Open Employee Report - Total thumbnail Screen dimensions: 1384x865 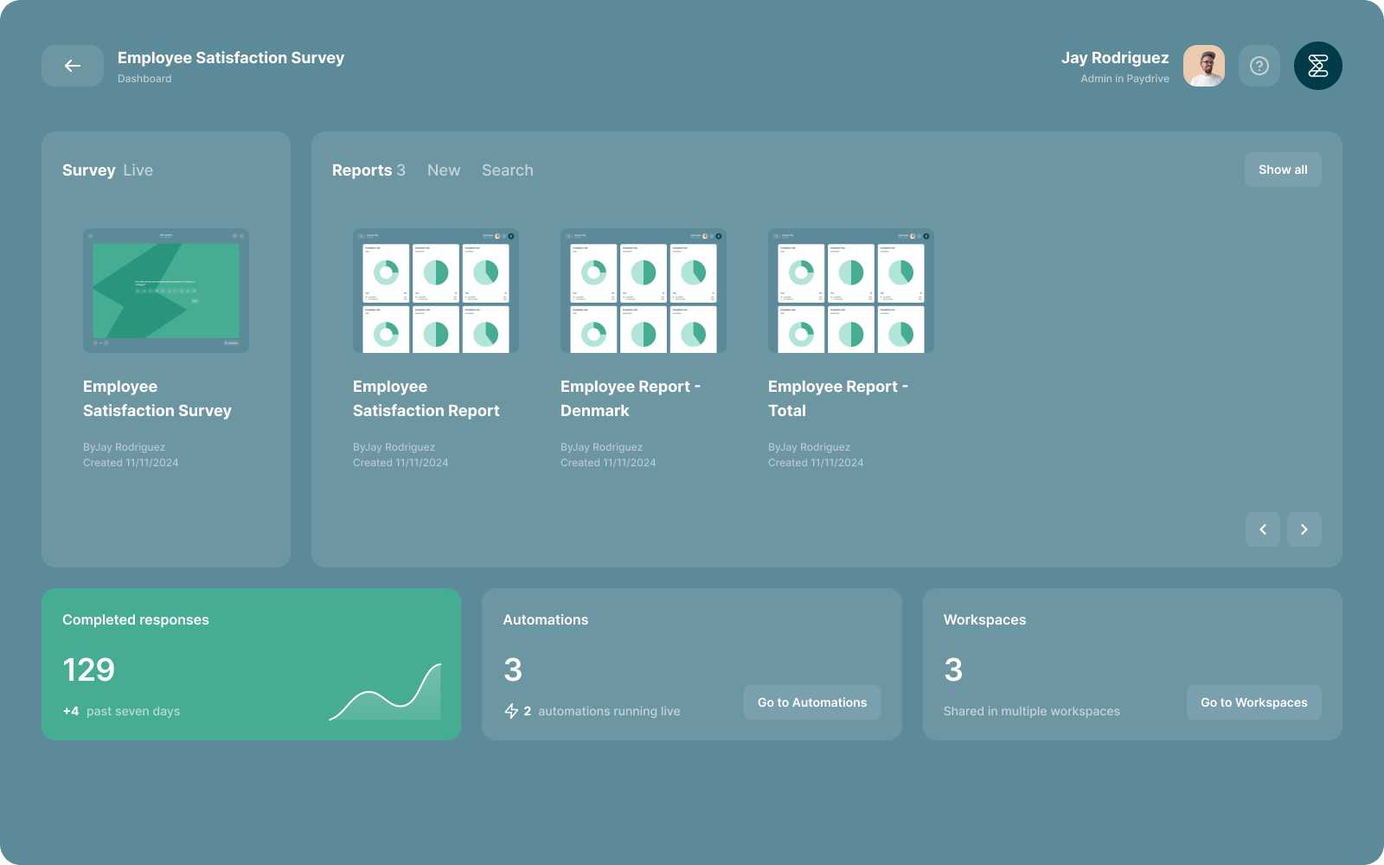click(x=851, y=291)
